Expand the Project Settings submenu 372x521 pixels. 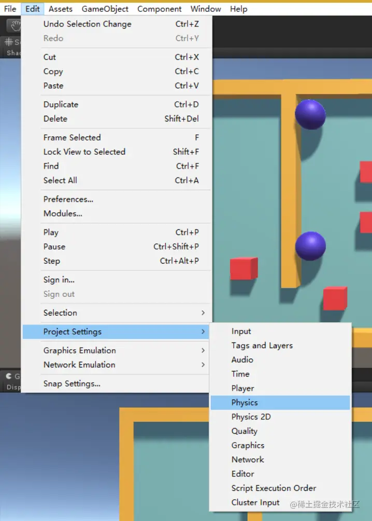click(x=116, y=332)
